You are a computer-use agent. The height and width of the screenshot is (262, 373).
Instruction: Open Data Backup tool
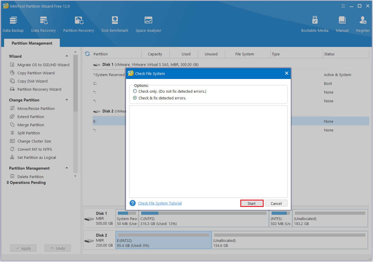pyautogui.click(x=13, y=24)
